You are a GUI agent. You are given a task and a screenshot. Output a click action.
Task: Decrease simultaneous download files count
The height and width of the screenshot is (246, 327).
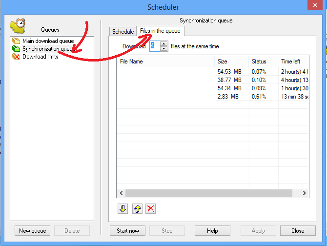point(164,49)
